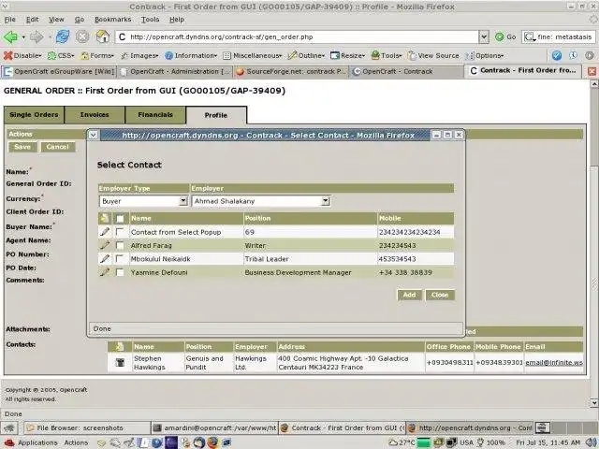
Task: Click blue checkmark icon in developer toolbar
Action: pyautogui.click(x=557, y=56)
